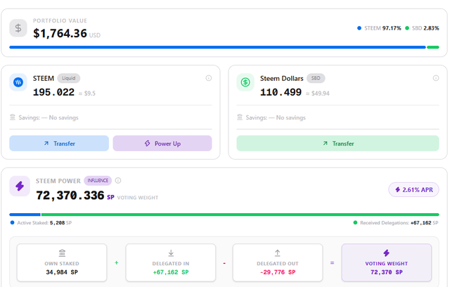Click the green plus sign between stake cards
Viewport: 450px width, 287px height.
117,262
